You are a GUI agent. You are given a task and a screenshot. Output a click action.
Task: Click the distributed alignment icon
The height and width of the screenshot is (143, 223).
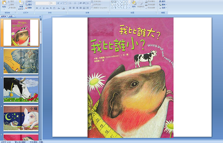84,8
